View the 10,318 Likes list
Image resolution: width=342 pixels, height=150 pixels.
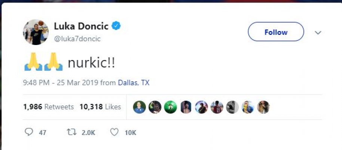click(x=100, y=107)
